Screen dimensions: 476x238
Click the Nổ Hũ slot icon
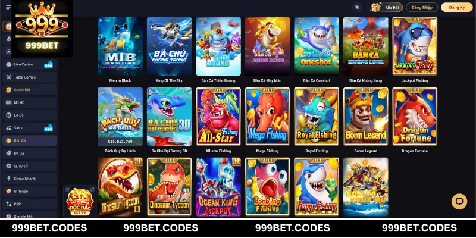(8, 102)
